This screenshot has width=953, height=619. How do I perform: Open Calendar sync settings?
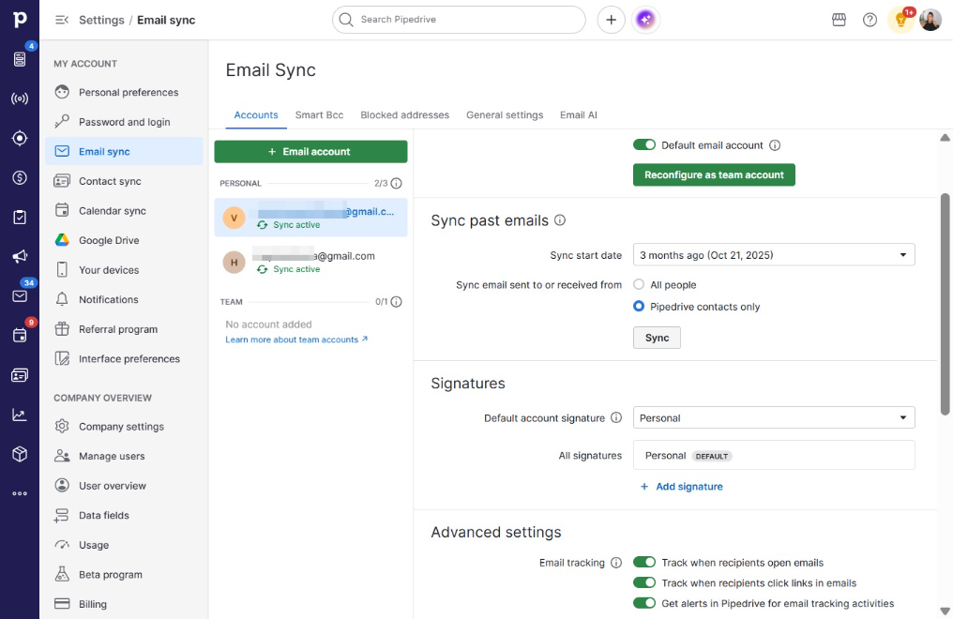[124, 211]
